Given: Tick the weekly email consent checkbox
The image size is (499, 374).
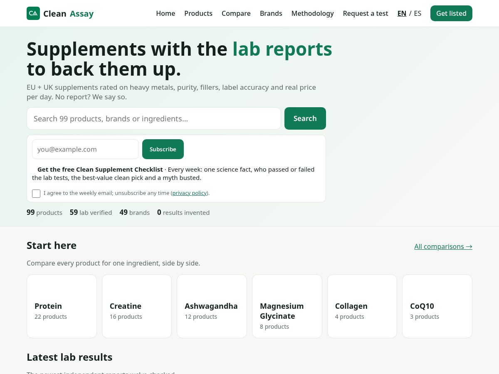Looking at the screenshot, I should coord(36,194).
